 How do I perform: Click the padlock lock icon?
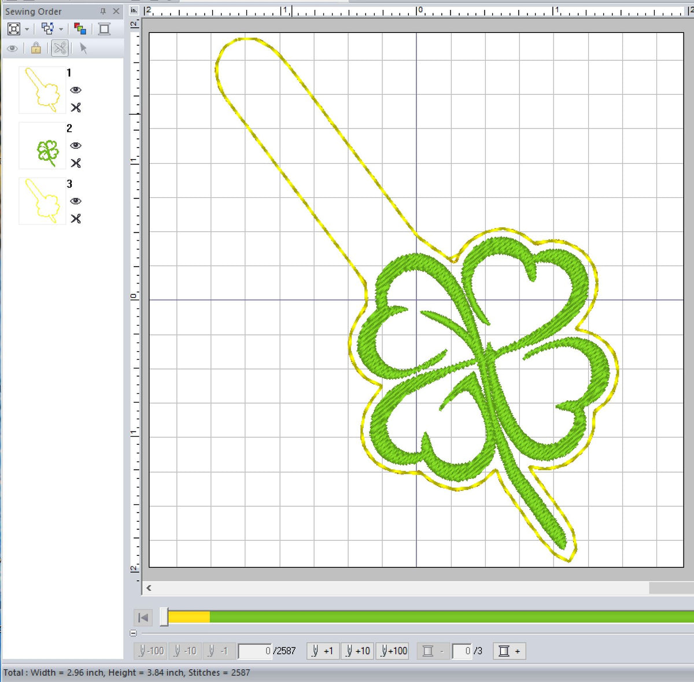(x=36, y=48)
